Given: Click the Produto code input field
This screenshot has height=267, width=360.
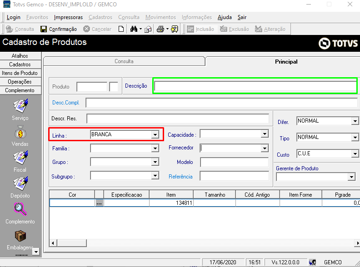Looking at the screenshot, I should click(92, 87).
